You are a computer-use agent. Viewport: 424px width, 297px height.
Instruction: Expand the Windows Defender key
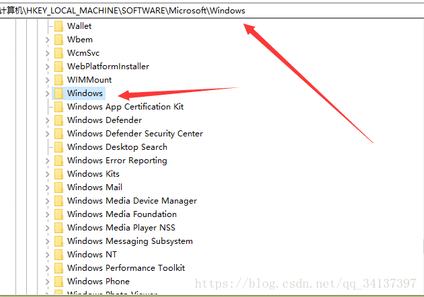click(48, 120)
